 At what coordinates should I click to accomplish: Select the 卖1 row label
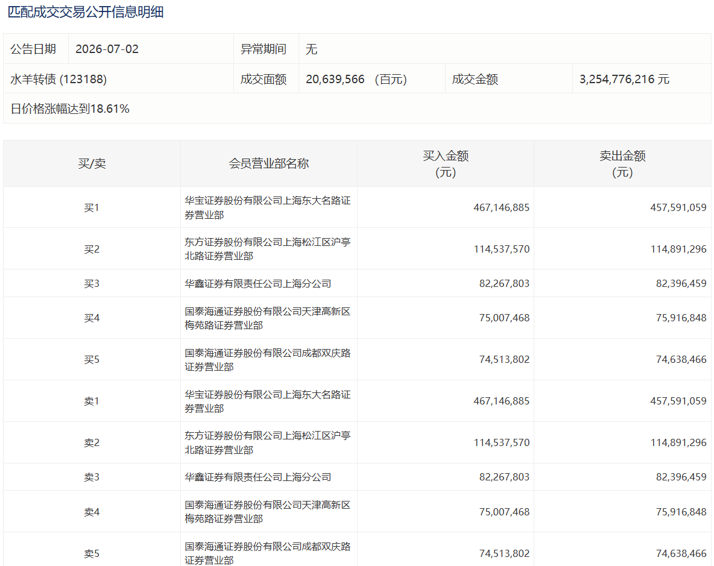coord(92,401)
